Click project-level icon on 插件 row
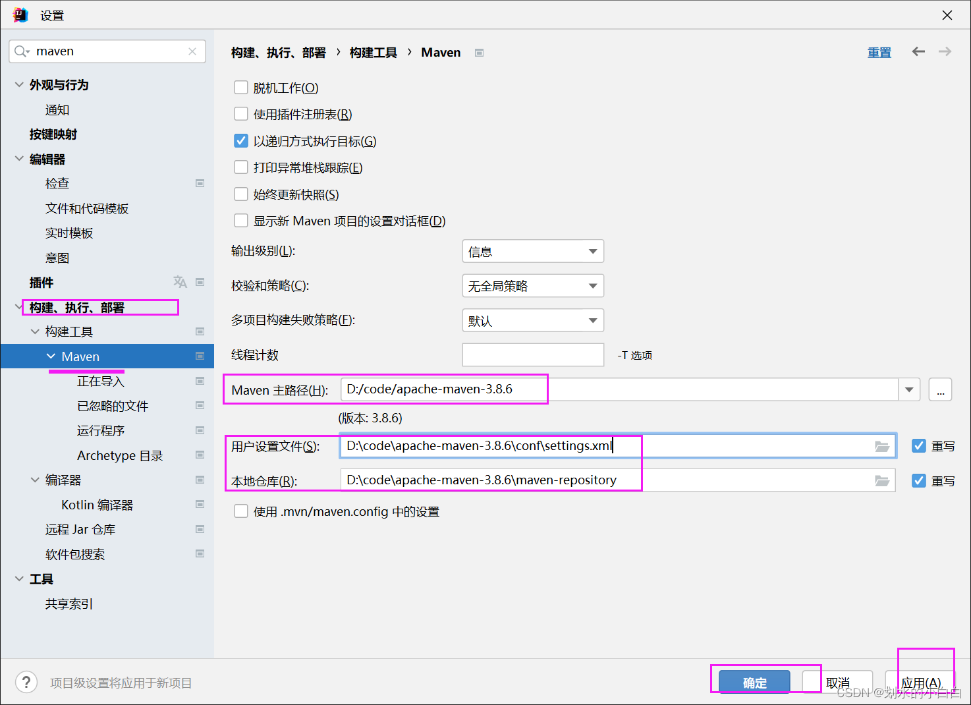Image resolution: width=971 pixels, height=705 pixels. click(x=200, y=282)
